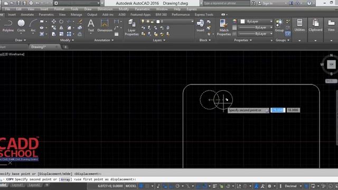Click the Scale tool in Modify panel
This screenshot has width=338, height=190.
pyautogui.click(x=61, y=34)
